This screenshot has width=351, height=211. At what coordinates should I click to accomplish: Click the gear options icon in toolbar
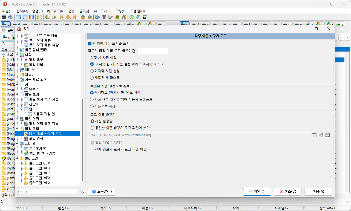point(10,17)
